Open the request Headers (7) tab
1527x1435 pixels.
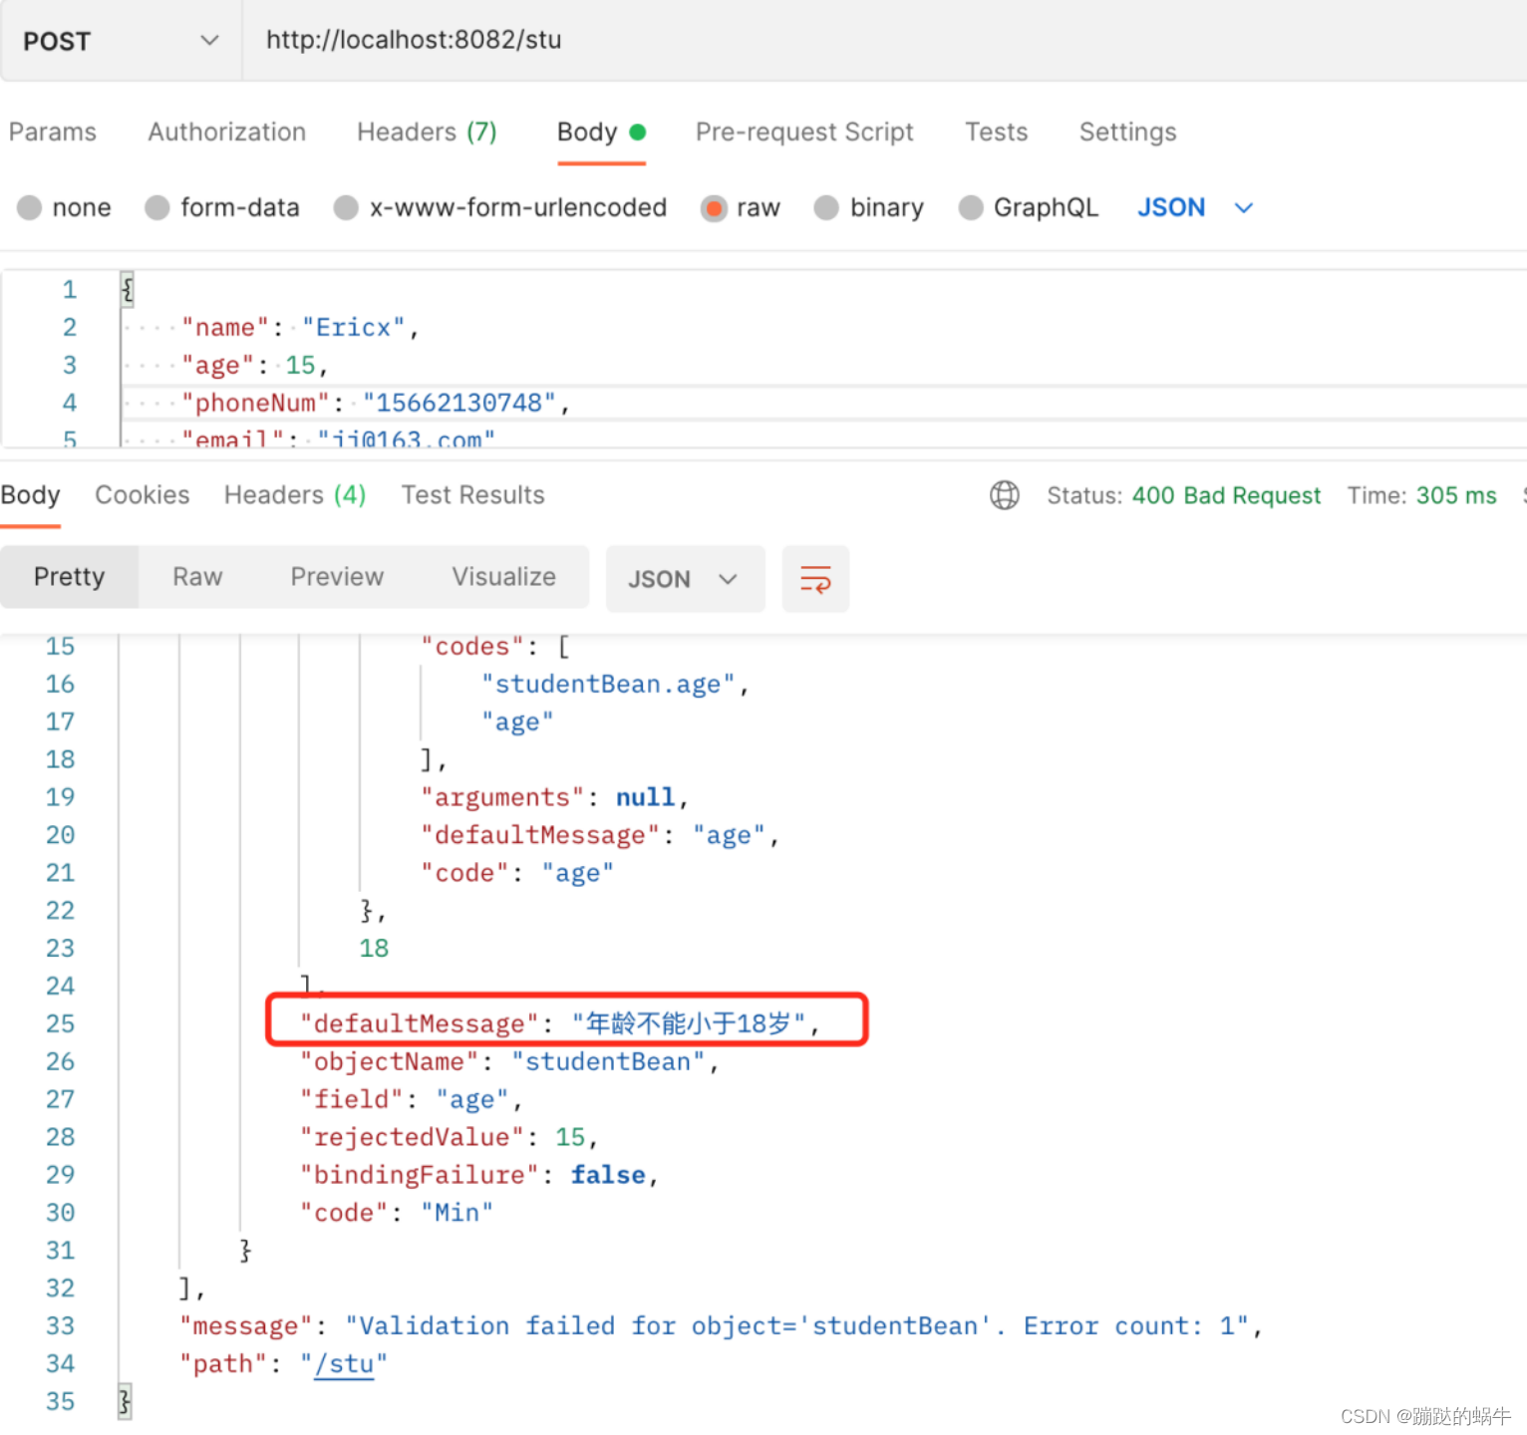pyautogui.click(x=427, y=132)
